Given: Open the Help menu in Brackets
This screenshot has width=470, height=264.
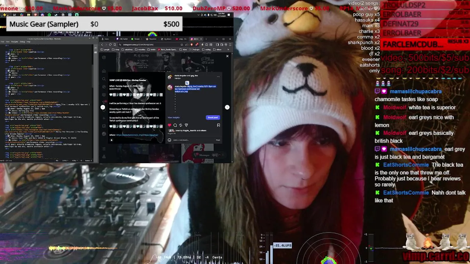Looking at the screenshot, I should [x=28, y=42].
